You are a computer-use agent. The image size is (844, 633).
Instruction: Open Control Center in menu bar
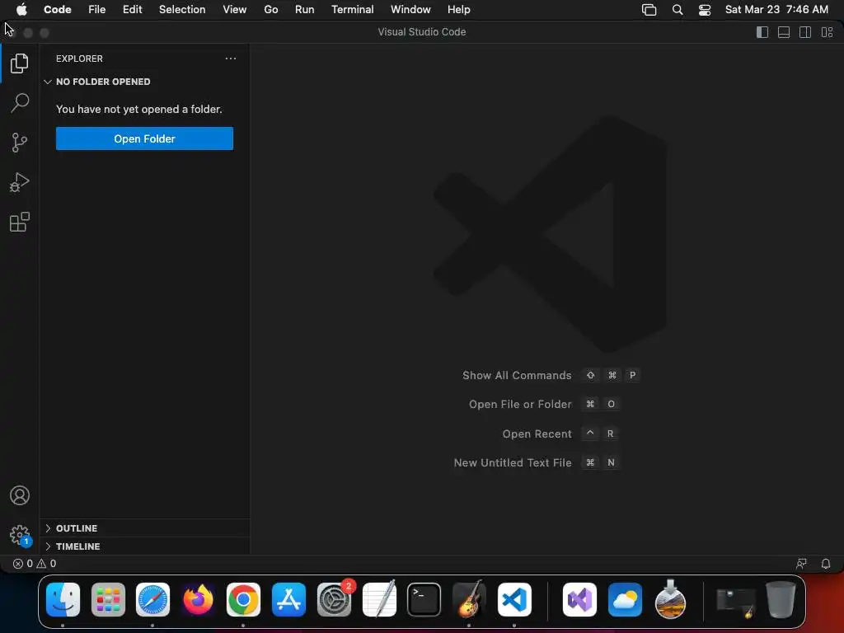[705, 10]
